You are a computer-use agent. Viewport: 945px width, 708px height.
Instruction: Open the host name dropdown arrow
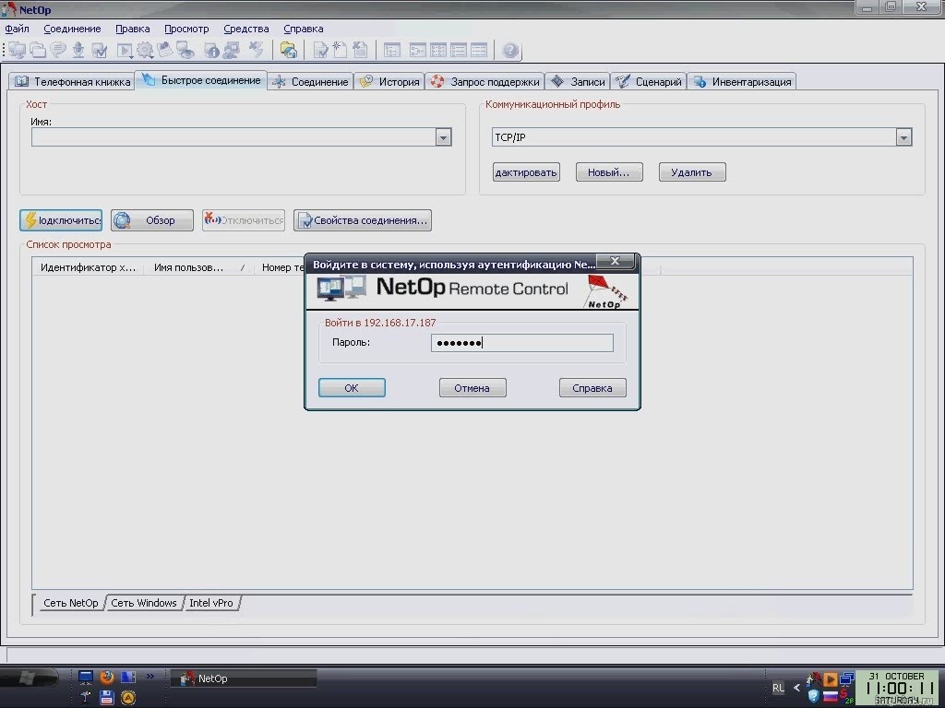tap(444, 138)
